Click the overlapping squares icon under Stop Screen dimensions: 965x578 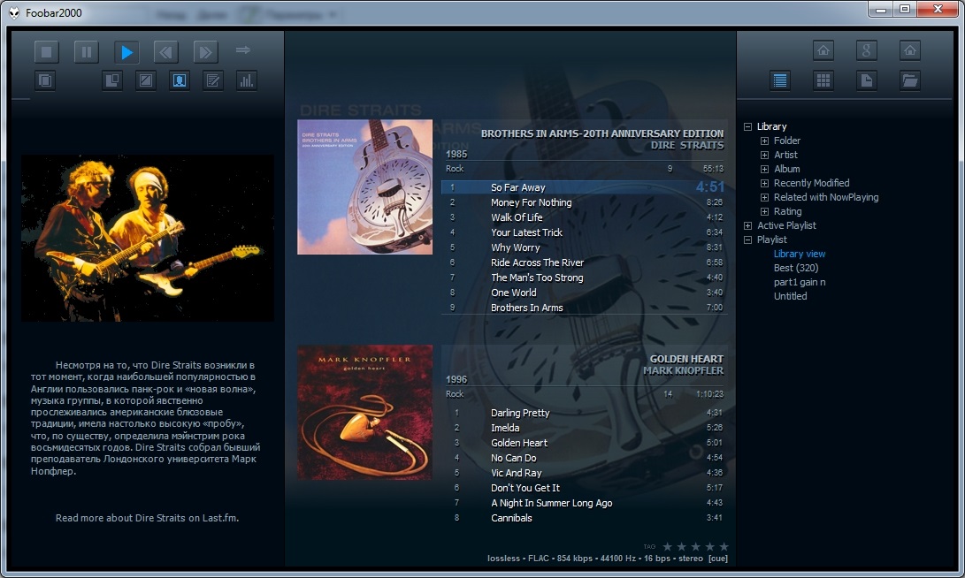click(45, 80)
